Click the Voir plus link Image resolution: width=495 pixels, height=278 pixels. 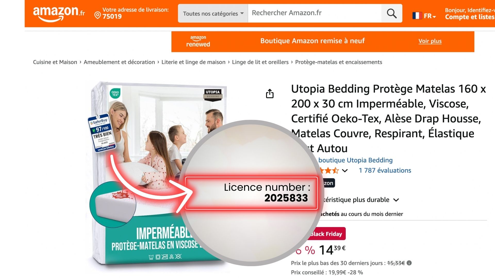(x=430, y=41)
